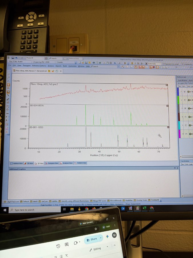193x258 pixels.
Task: Close the Plass-10rep document tab
Action: (x=61, y=71)
